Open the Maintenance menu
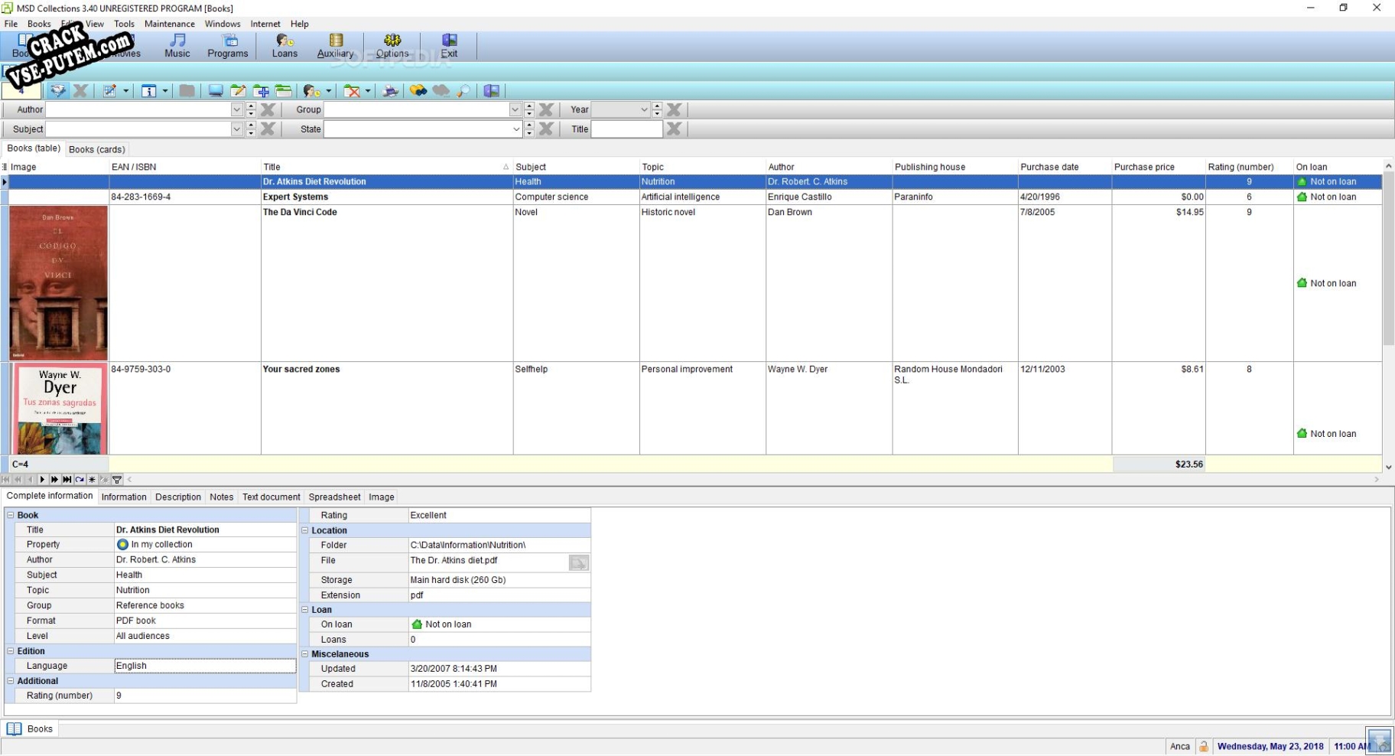This screenshot has height=756, width=1395. coord(169,24)
